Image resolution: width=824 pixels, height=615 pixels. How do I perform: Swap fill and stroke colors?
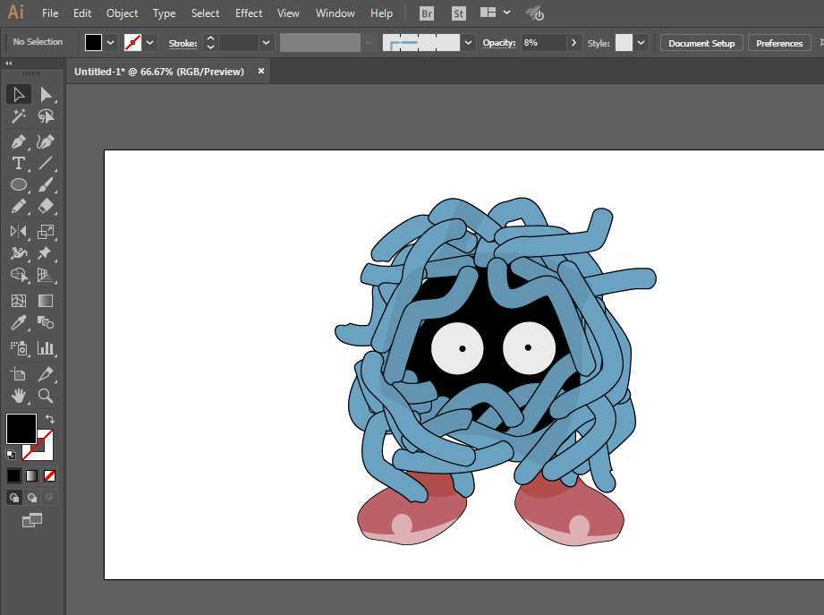coord(49,419)
